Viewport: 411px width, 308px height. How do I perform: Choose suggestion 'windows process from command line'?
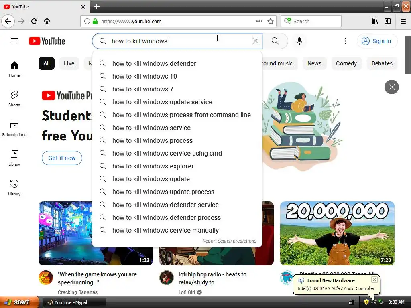(x=177, y=115)
